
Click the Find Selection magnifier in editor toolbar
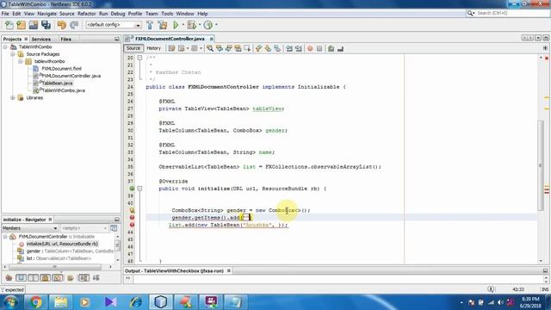pos(210,48)
